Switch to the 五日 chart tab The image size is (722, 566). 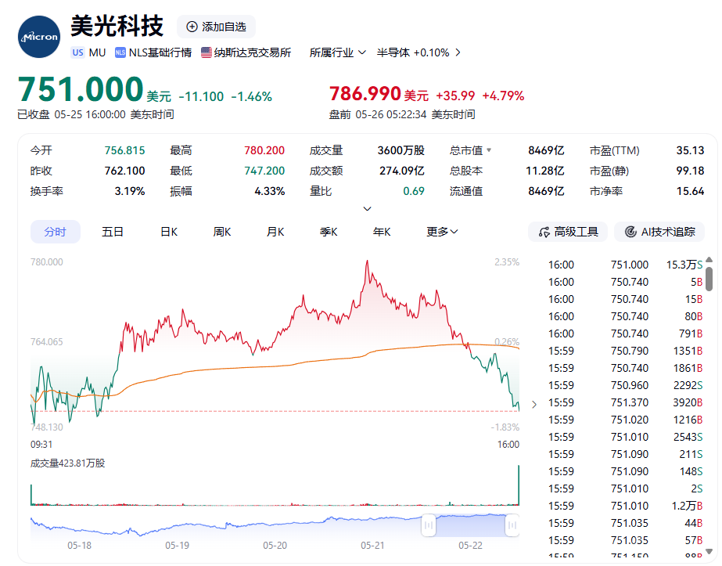click(x=113, y=232)
